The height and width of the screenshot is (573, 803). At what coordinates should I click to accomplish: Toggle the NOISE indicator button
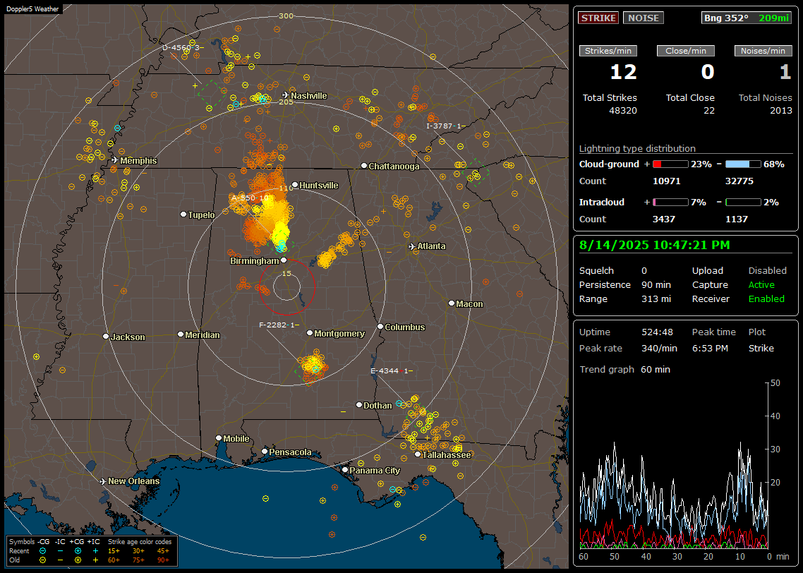click(x=644, y=18)
